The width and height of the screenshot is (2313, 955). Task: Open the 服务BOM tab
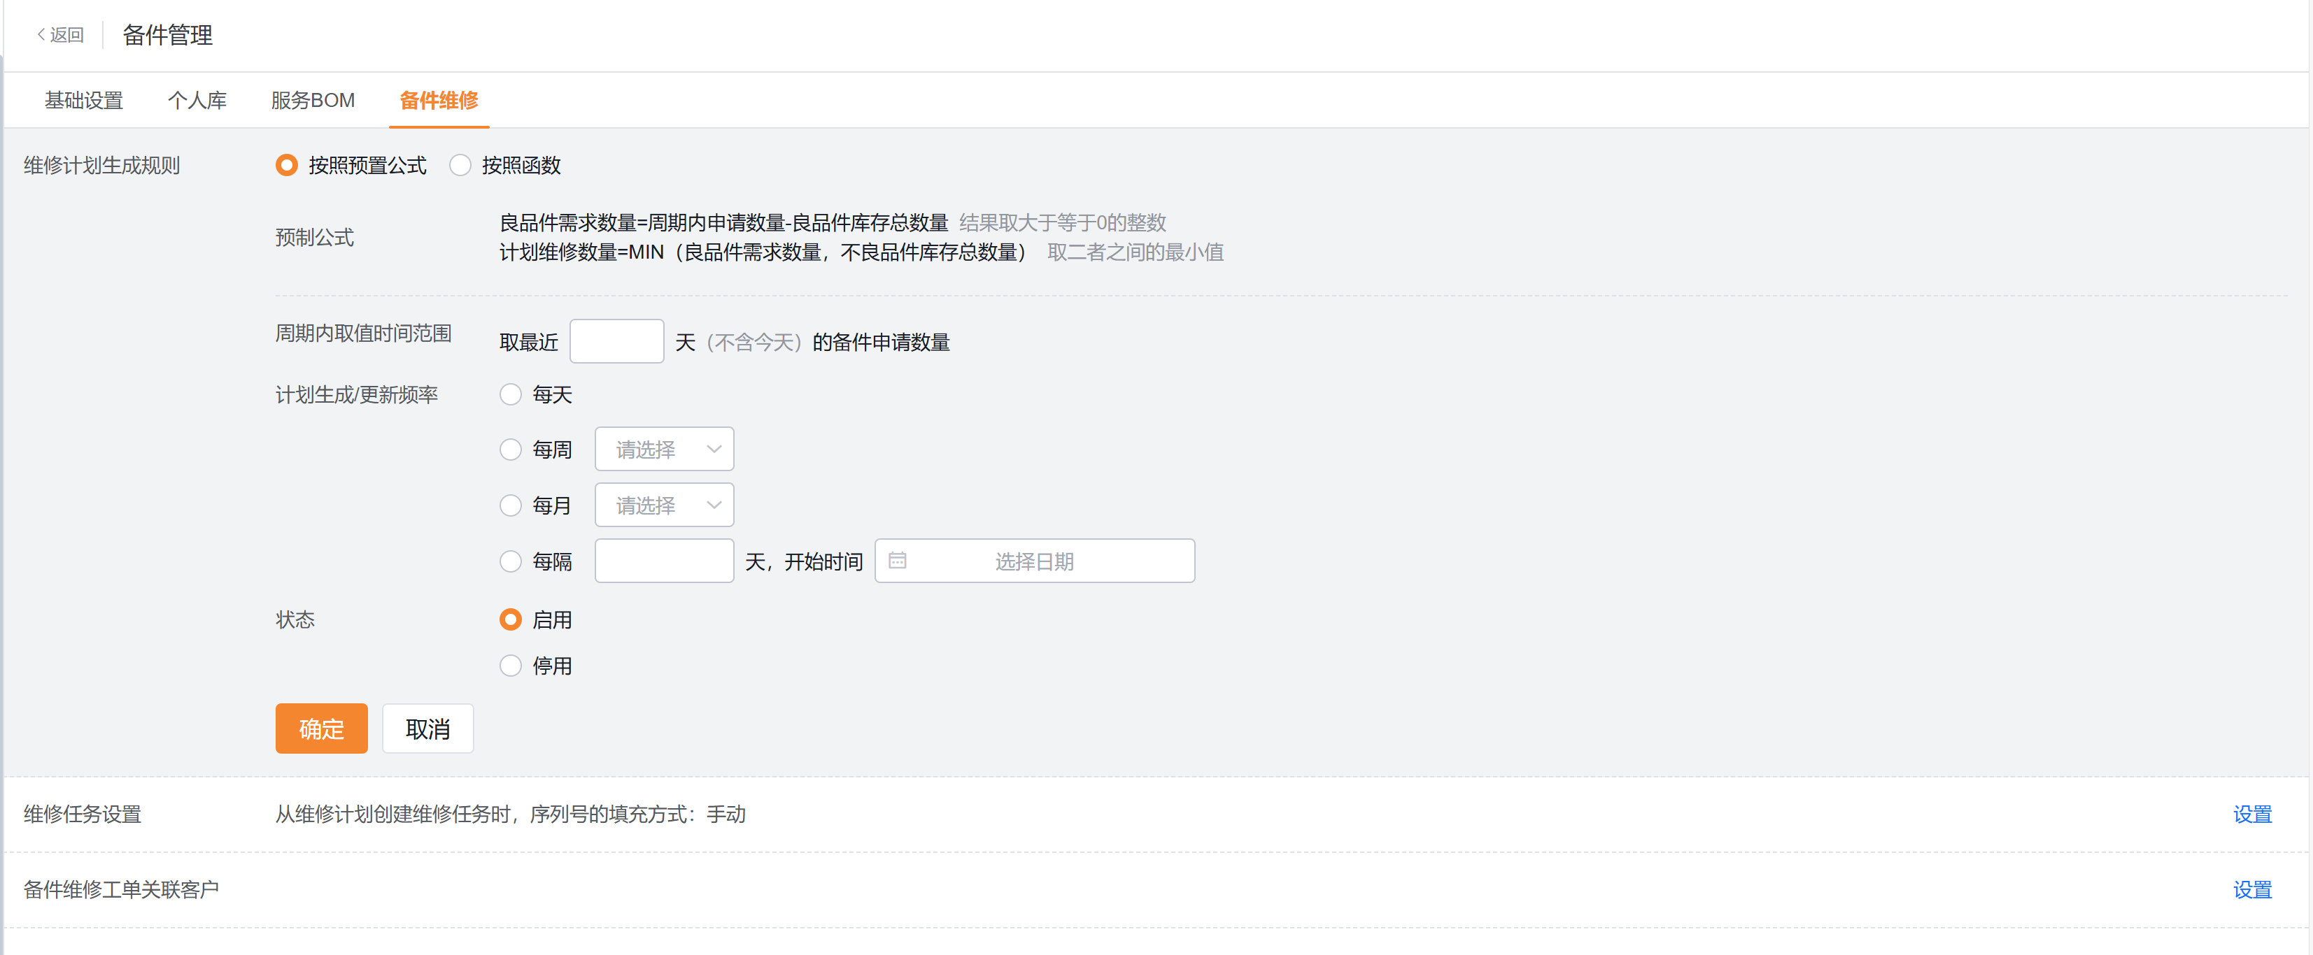click(x=313, y=101)
